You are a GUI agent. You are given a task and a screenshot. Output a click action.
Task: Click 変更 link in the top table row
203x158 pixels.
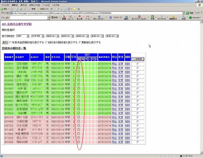[x=121, y=64]
